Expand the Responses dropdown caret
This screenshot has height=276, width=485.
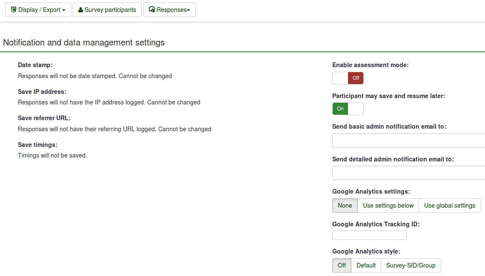(x=188, y=10)
